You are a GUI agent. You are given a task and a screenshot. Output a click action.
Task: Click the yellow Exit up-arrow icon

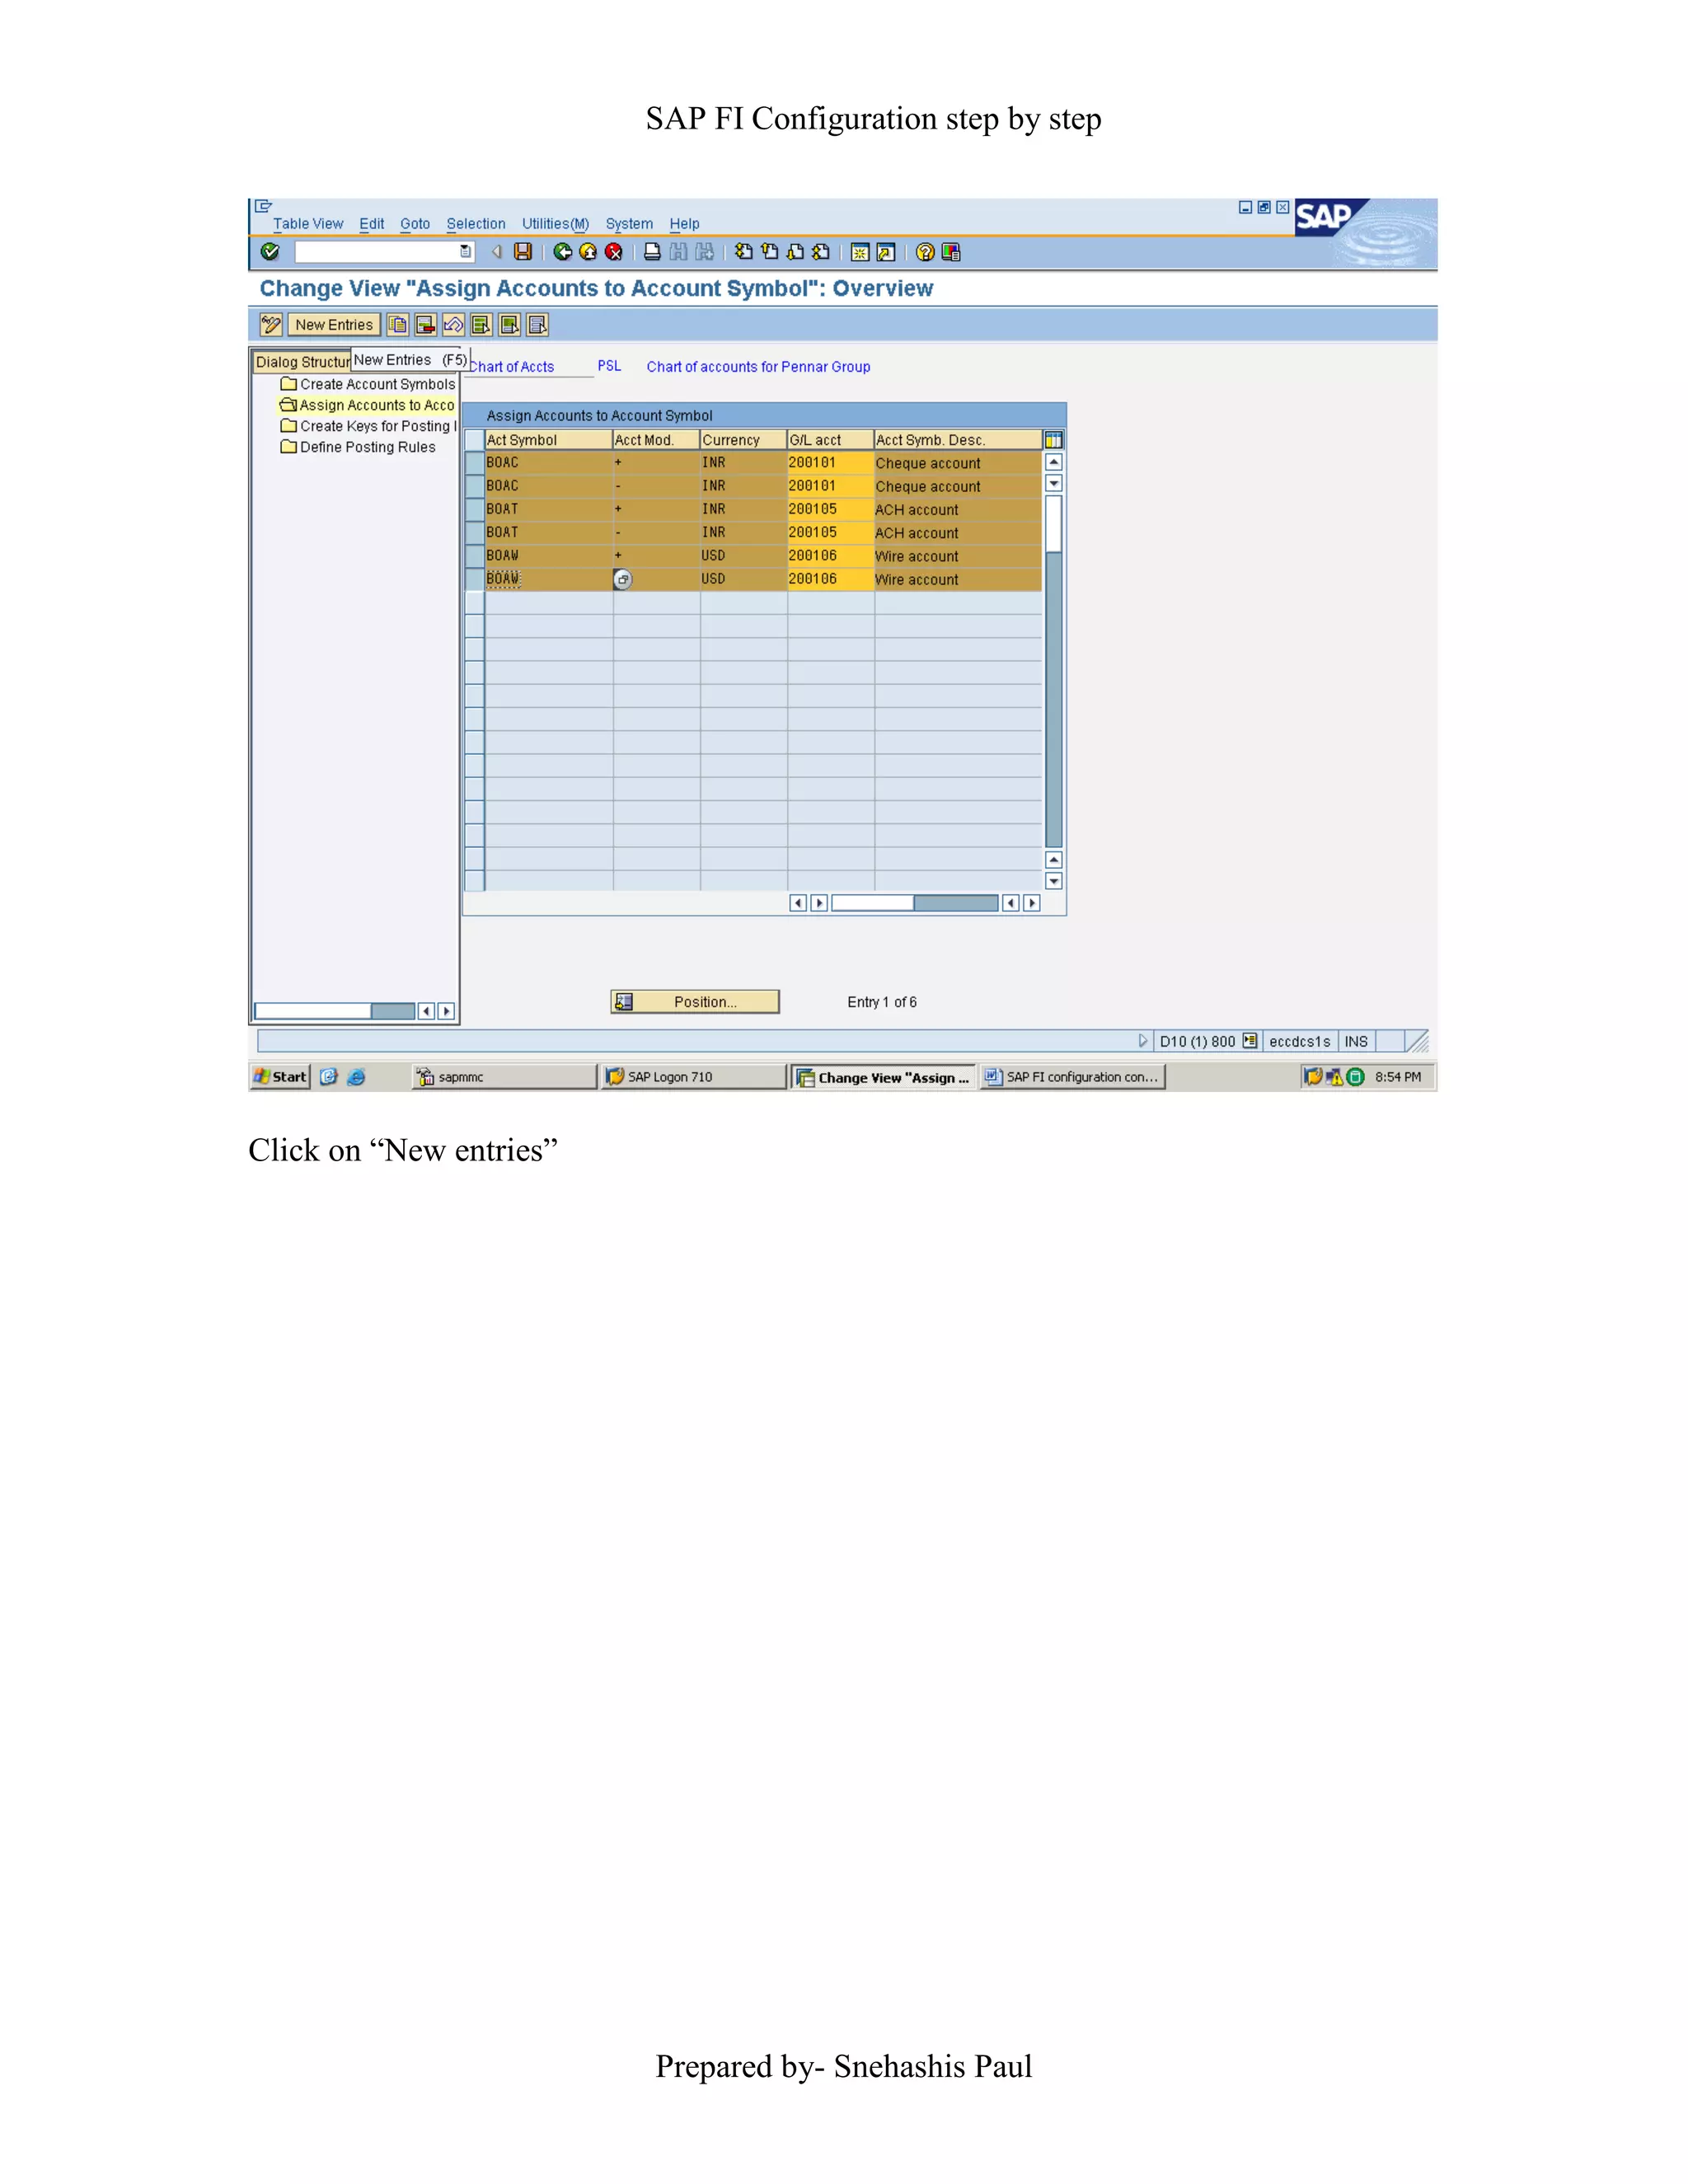coord(588,252)
